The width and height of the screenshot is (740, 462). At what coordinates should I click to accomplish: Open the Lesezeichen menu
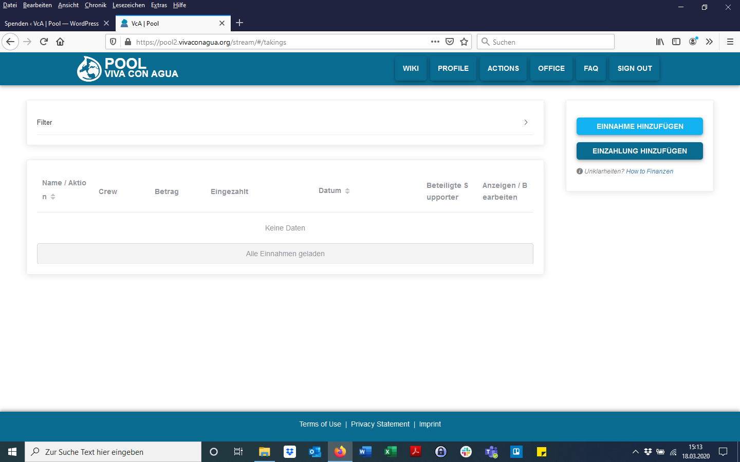pyautogui.click(x=128, y=5)
